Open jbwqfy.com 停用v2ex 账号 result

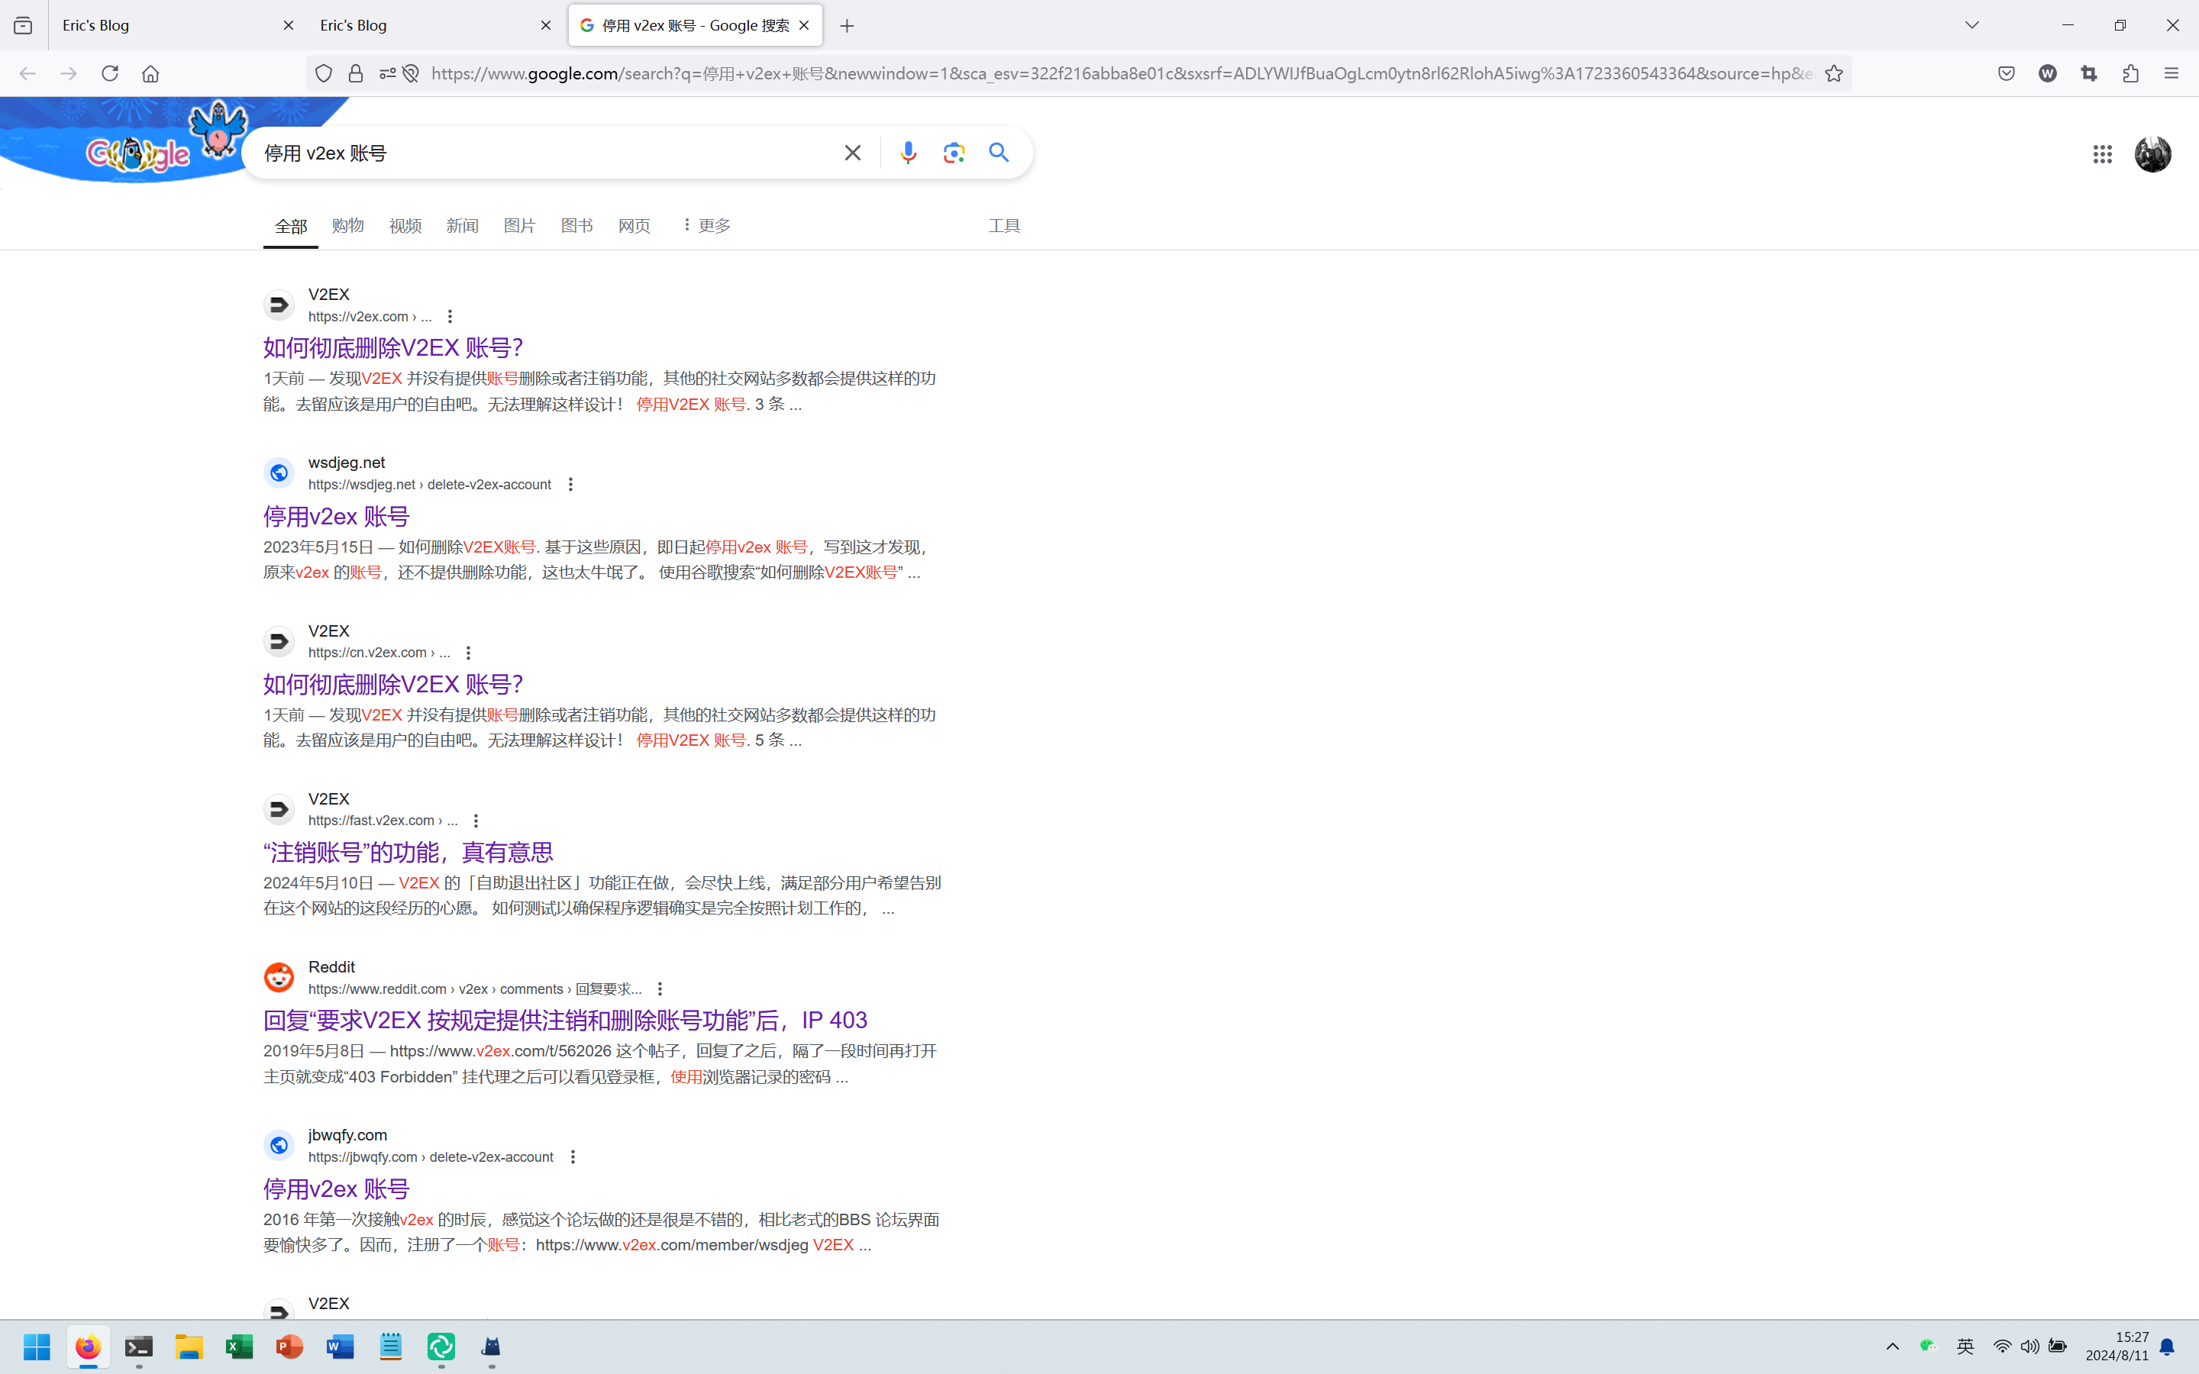(336, 1189)
